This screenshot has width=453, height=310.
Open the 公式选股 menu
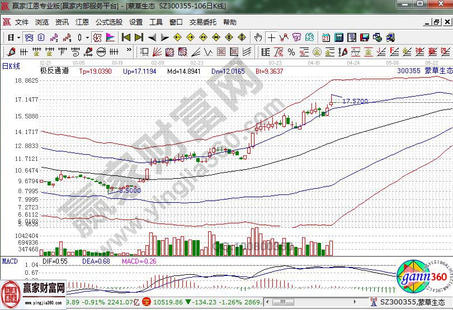(108, 22)
